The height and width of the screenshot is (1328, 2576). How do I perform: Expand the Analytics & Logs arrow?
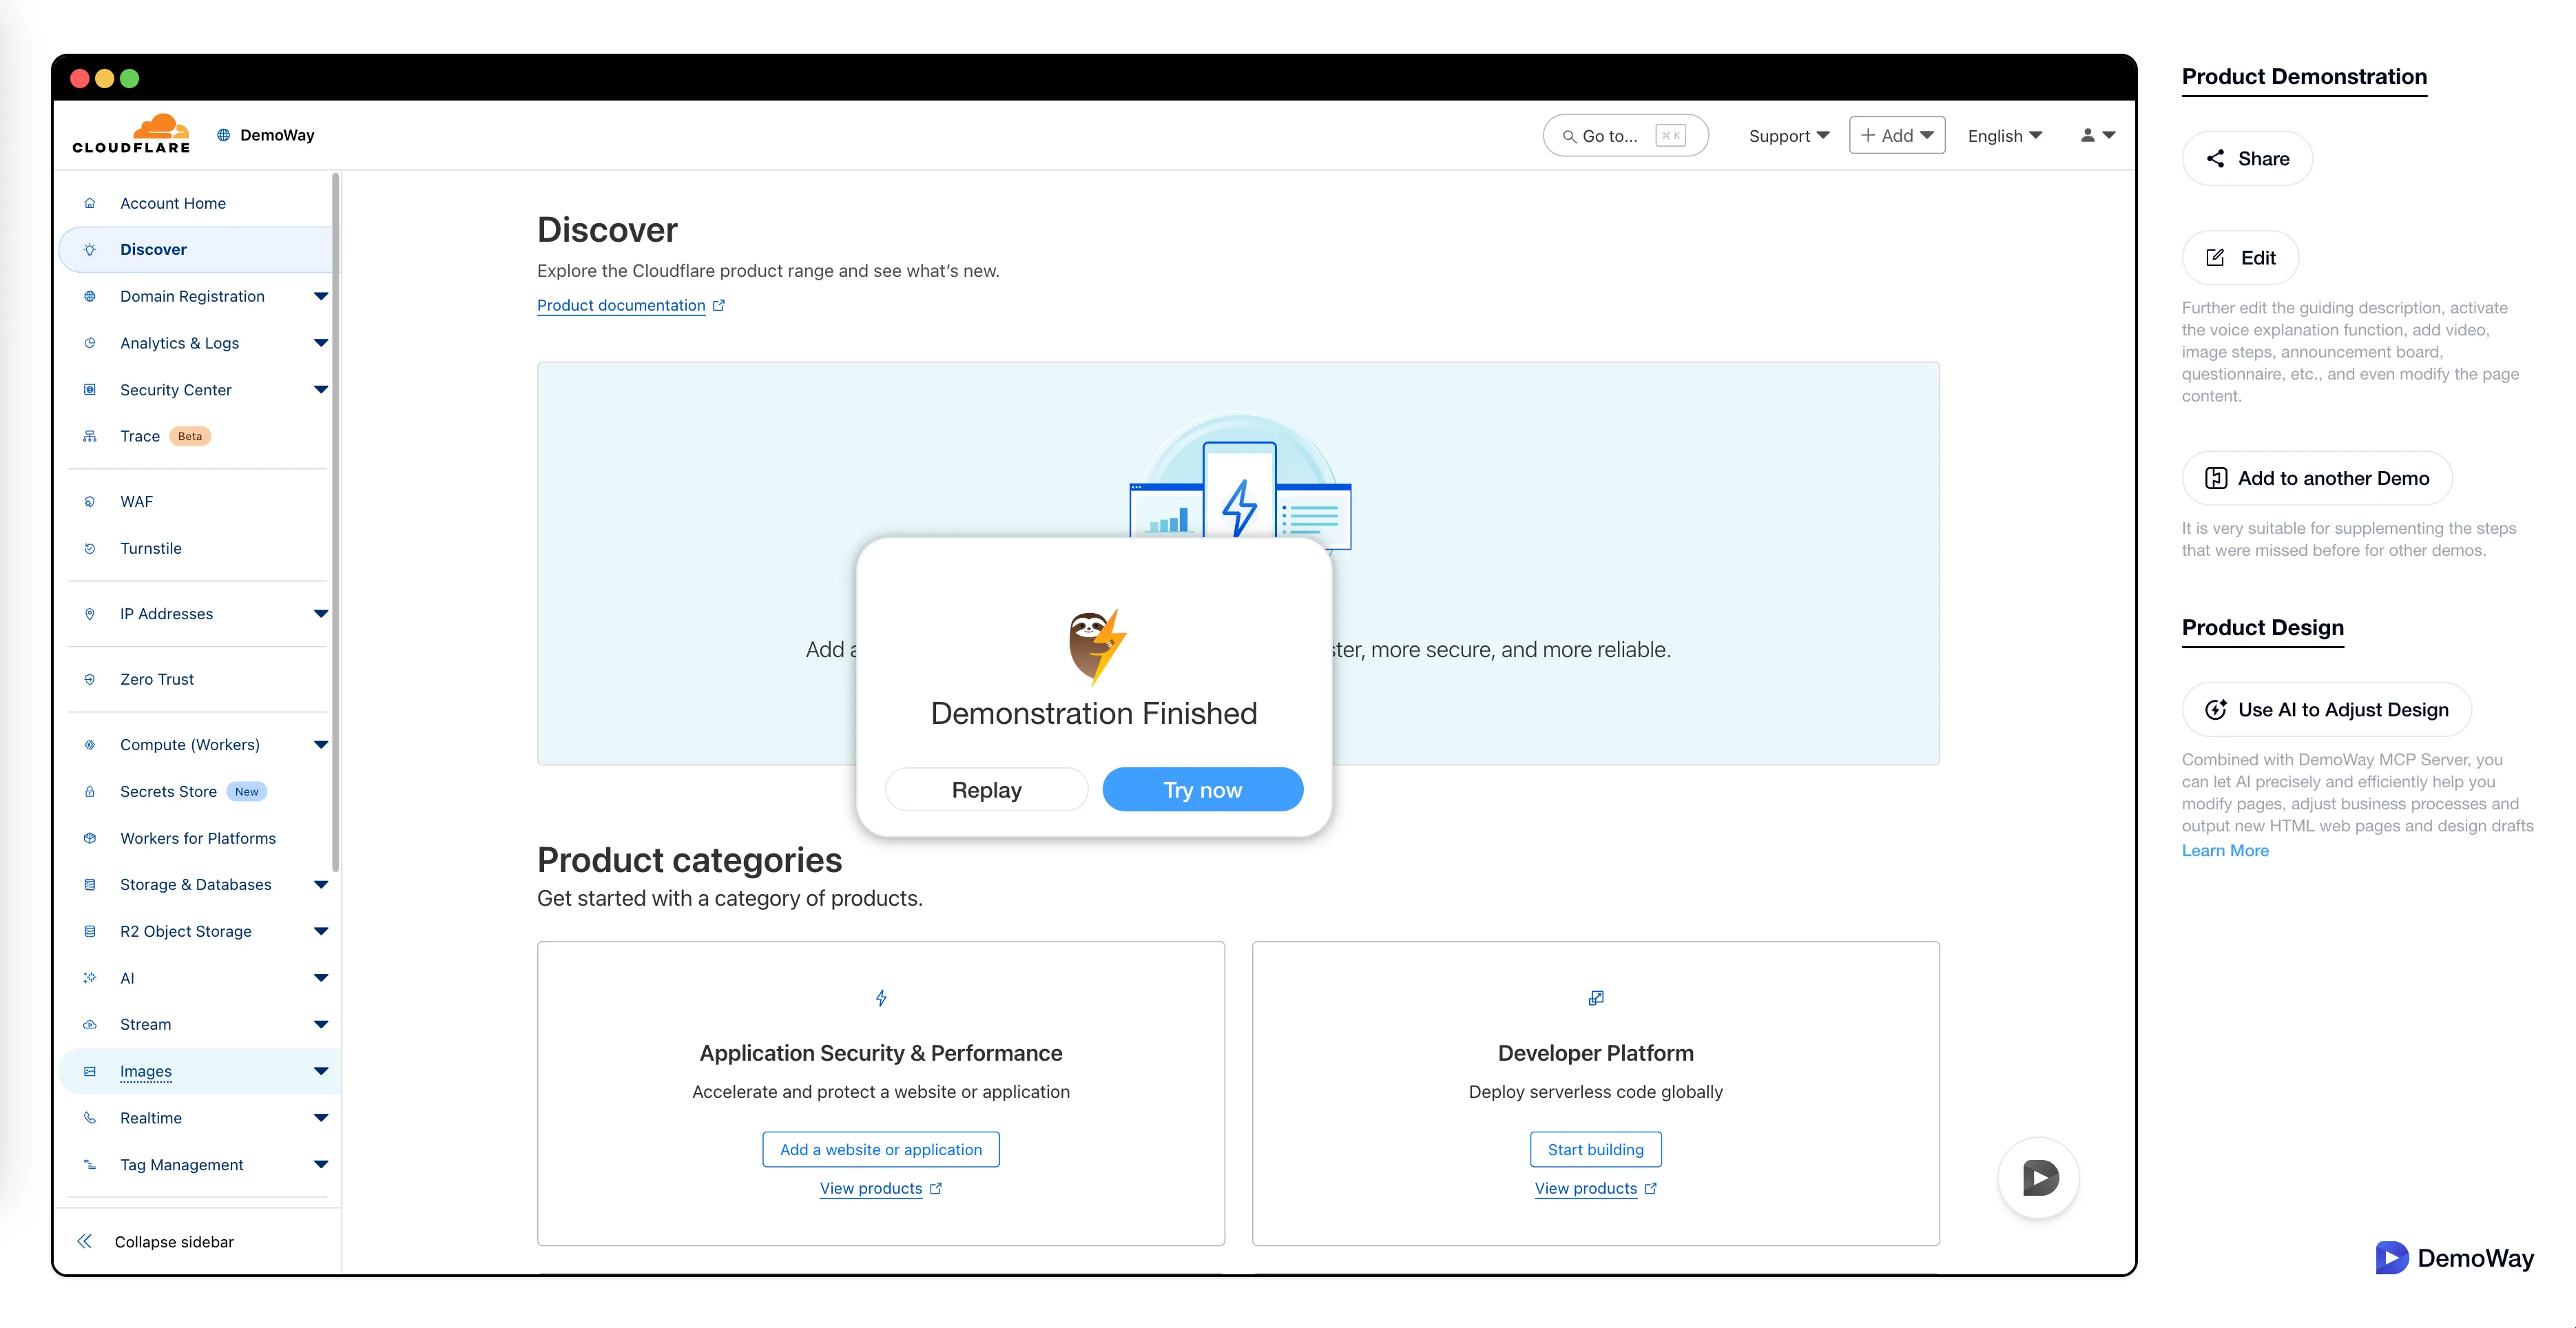[321, 343]
